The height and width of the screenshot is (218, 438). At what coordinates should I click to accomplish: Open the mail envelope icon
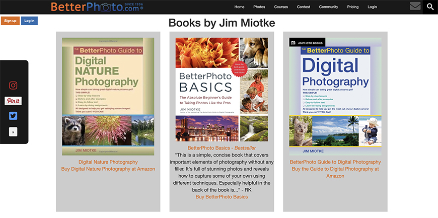415,6
